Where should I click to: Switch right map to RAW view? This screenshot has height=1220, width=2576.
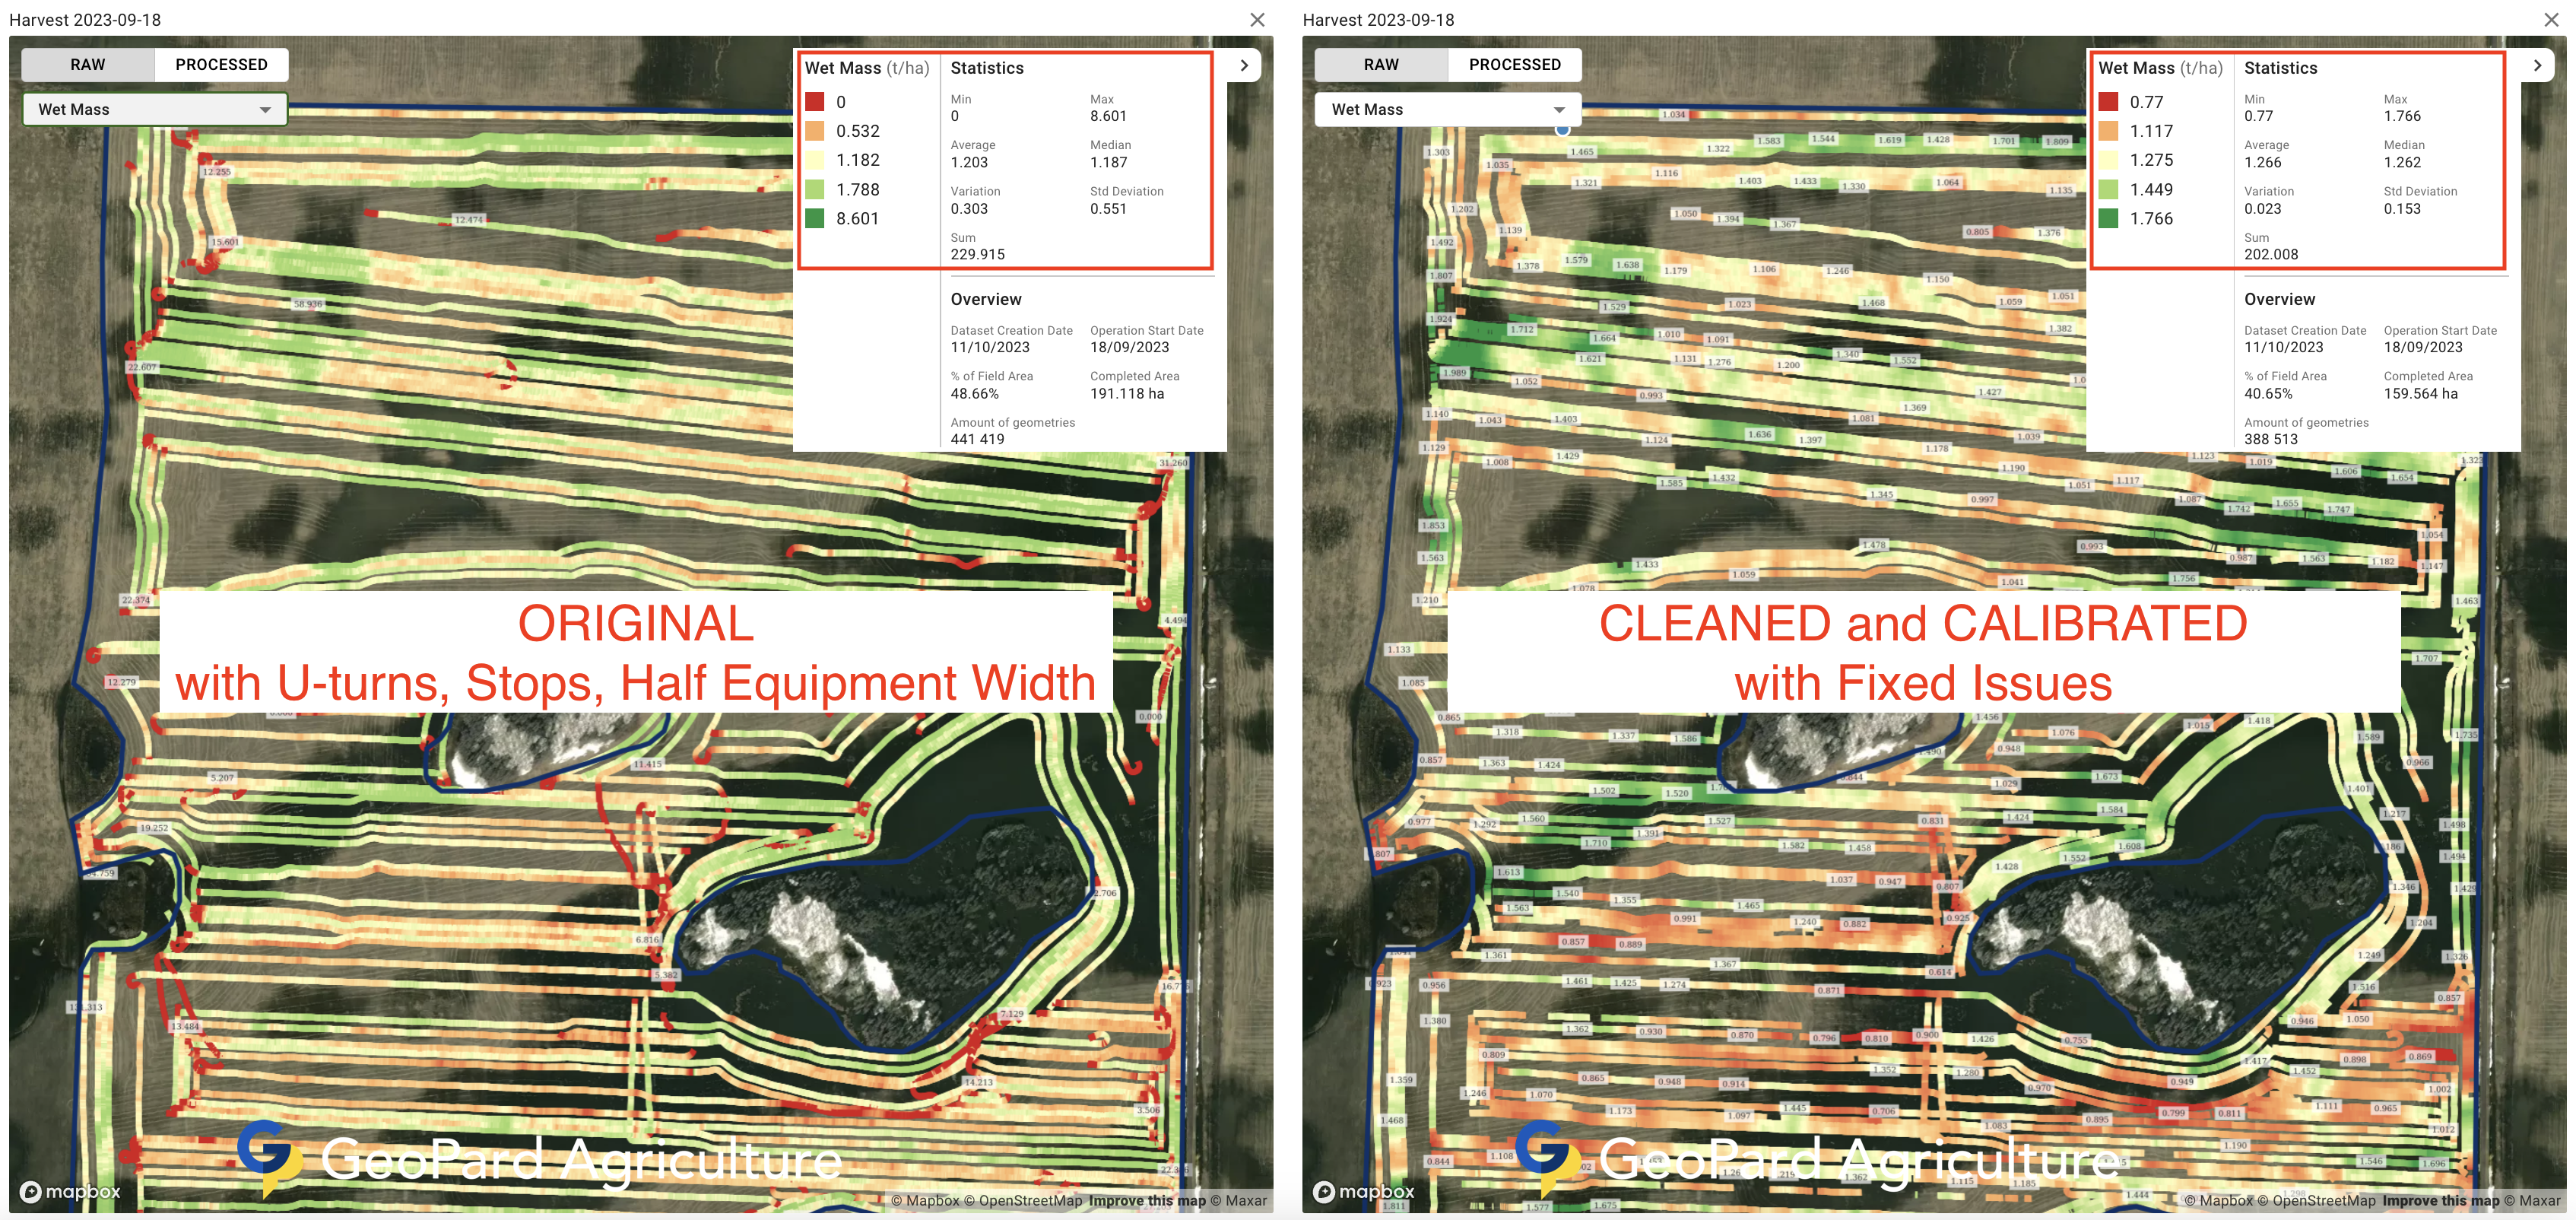1381,65
